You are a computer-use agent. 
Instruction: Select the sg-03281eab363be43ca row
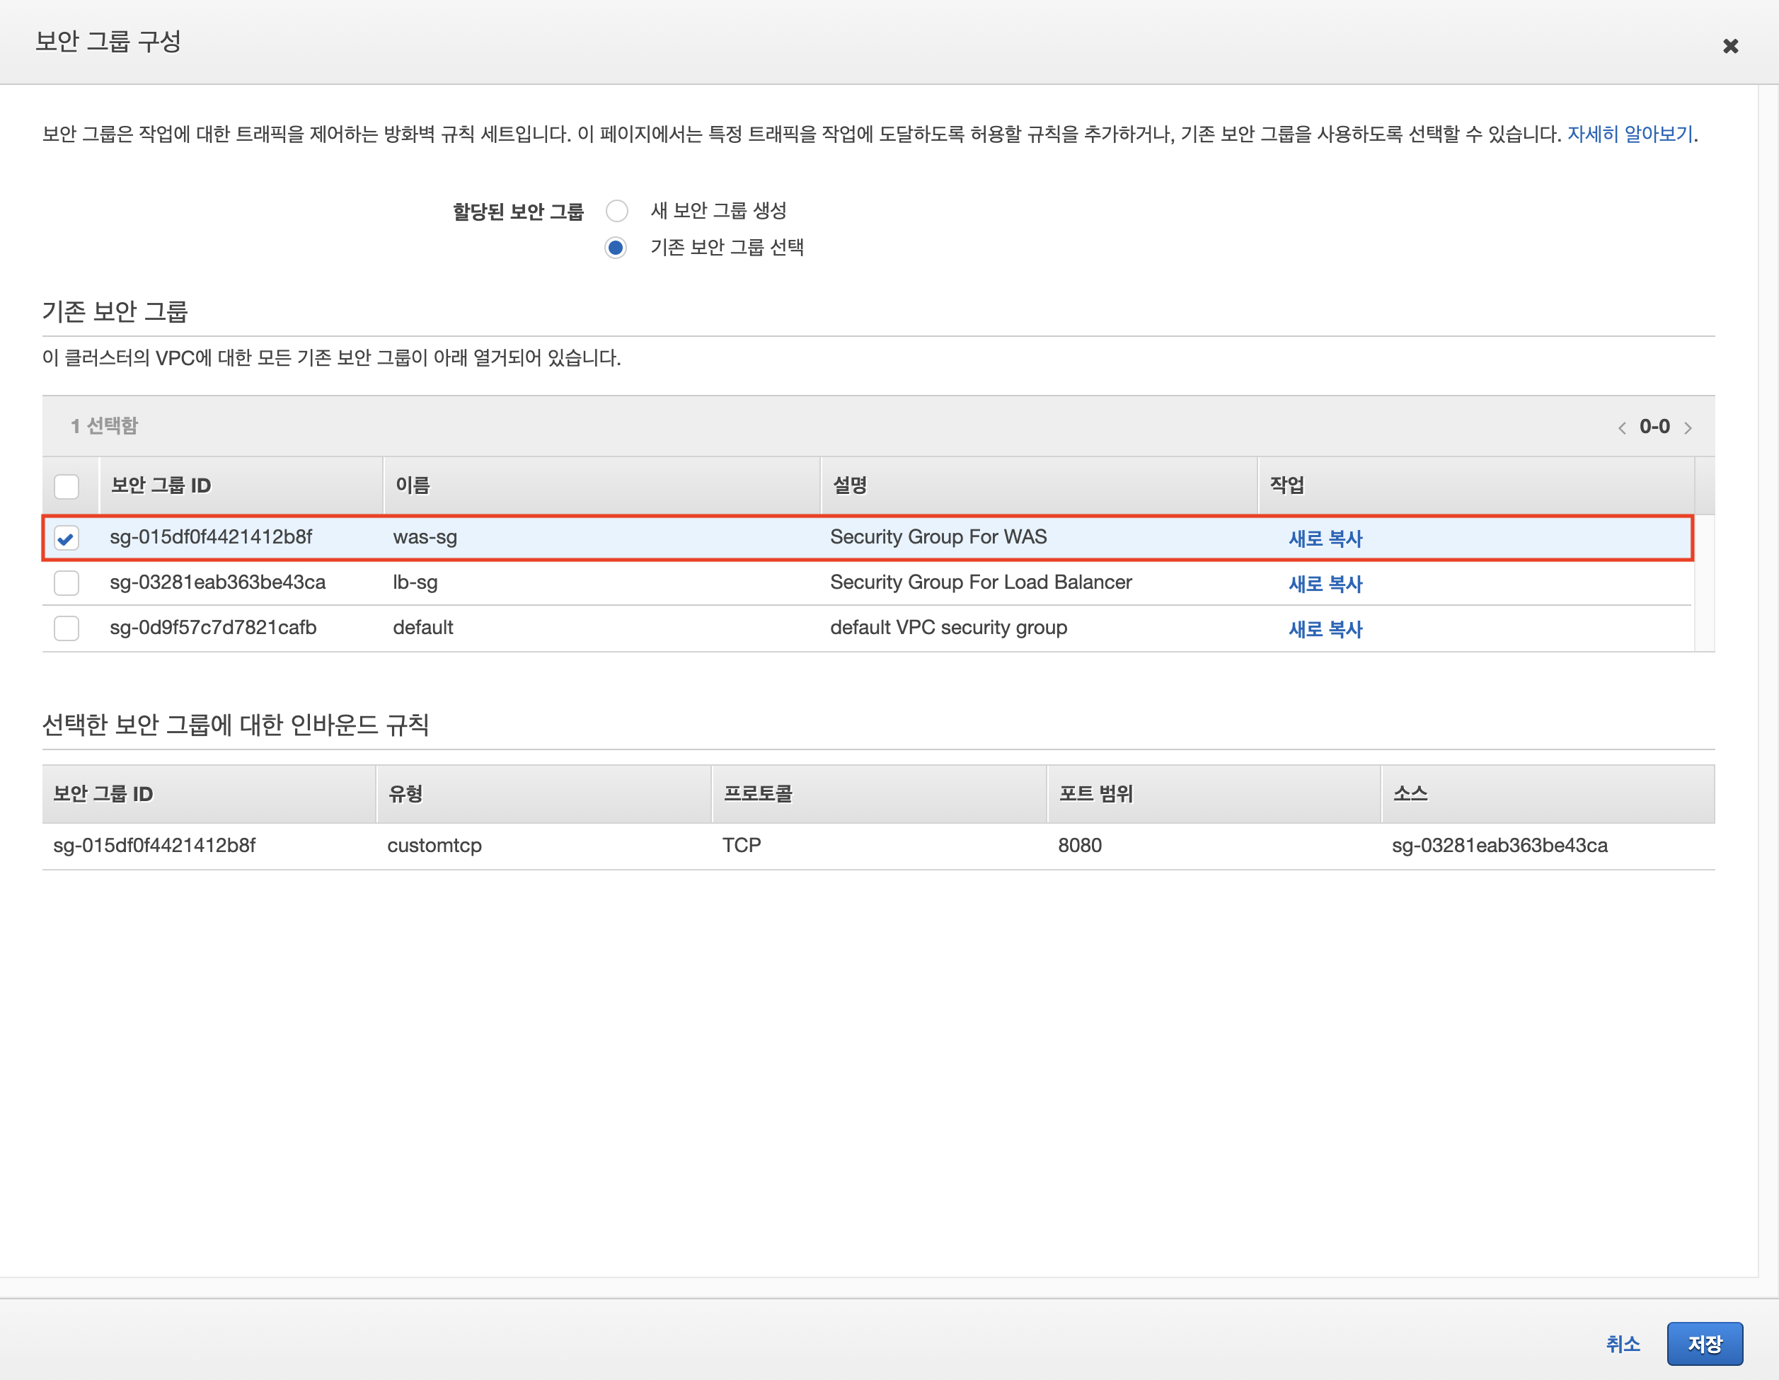217,582
